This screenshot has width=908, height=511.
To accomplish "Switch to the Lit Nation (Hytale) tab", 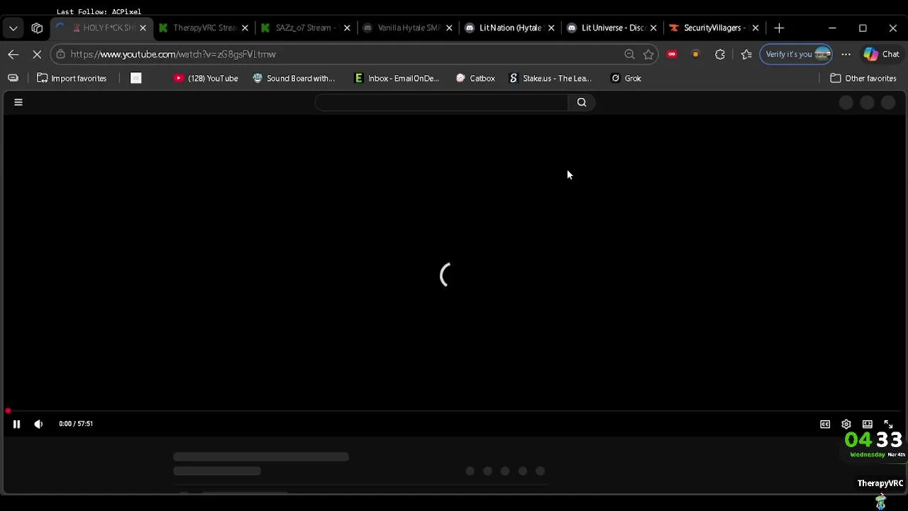I will coord(510,28).
